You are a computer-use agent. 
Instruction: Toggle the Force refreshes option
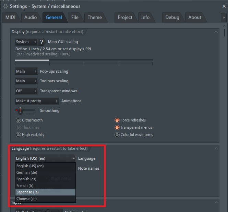point(117,120)
